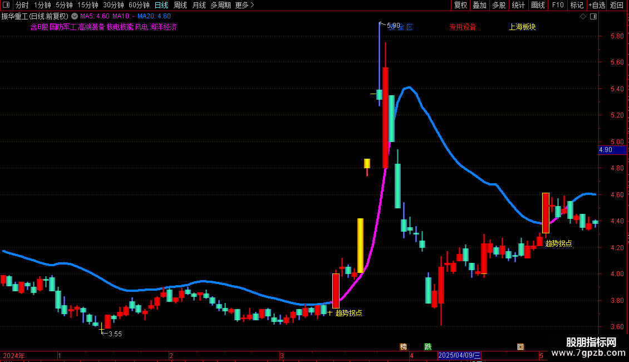Click the 叠加 overlay button
This screenshot has height=362, width=629.
pos(479,5)
